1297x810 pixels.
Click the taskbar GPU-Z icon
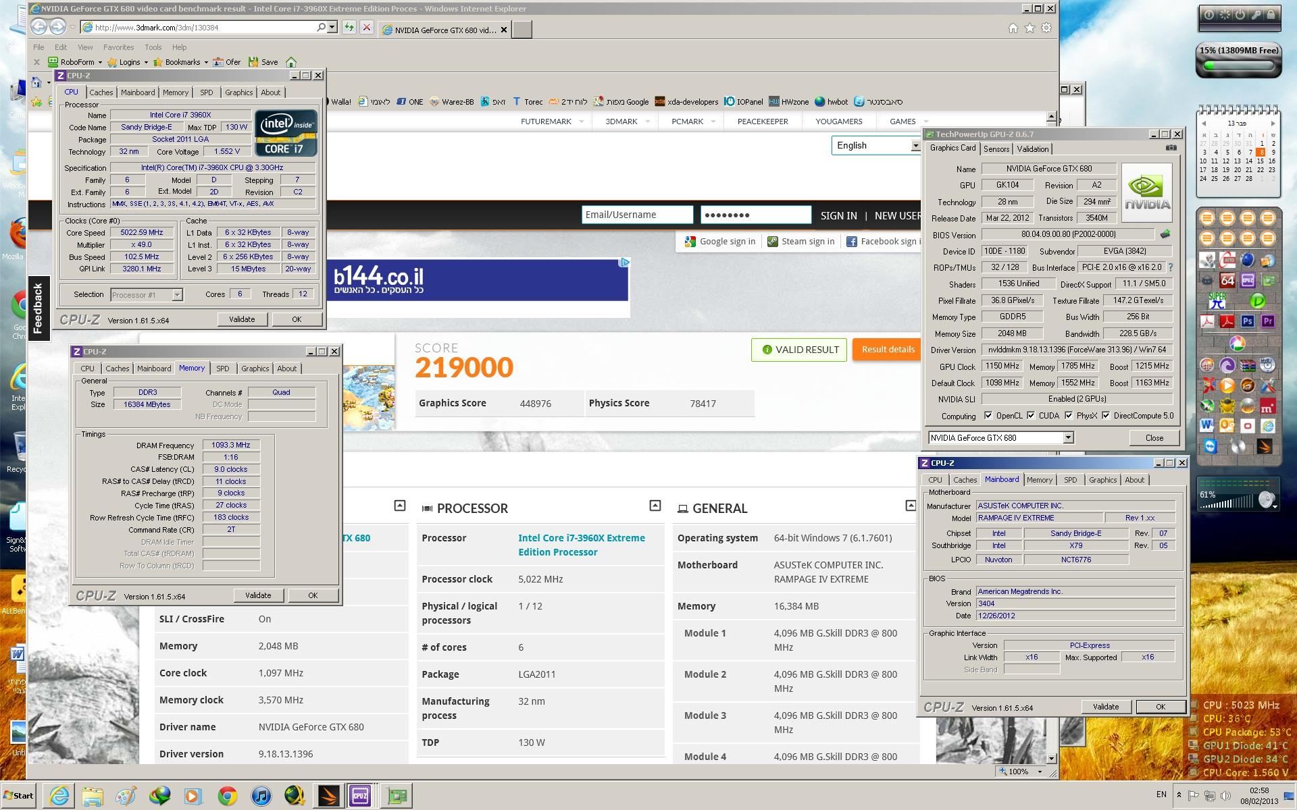coord(397,796)
